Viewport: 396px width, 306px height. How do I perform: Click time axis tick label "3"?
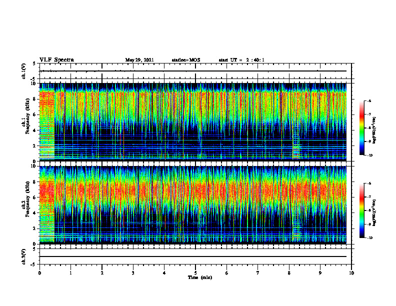pyautogui.click(x=133, y=272)
